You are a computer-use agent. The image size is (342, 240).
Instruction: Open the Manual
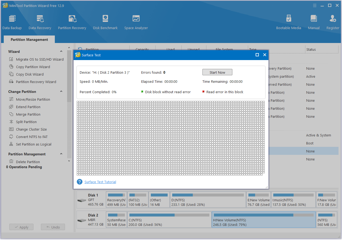[x=314, y=22]
